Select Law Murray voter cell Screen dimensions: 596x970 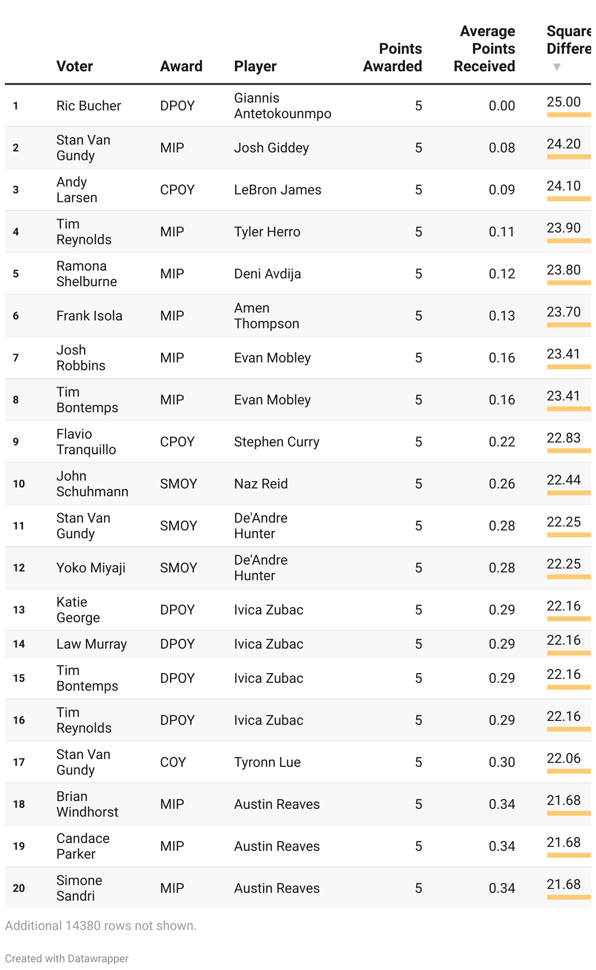[x=91, y=644]
